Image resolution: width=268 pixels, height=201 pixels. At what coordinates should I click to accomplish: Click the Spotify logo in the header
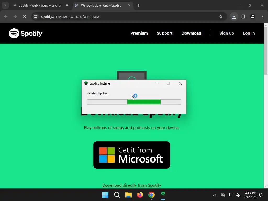pyautogui.click(x=26, y=33)
